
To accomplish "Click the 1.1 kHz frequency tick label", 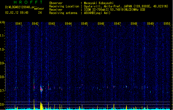I will [x=2, y=36].
